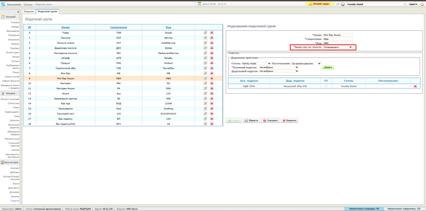Edit the Послуга row with pencil icon
The width and height of the screenshot is (426, 211).
coord(206,38)
